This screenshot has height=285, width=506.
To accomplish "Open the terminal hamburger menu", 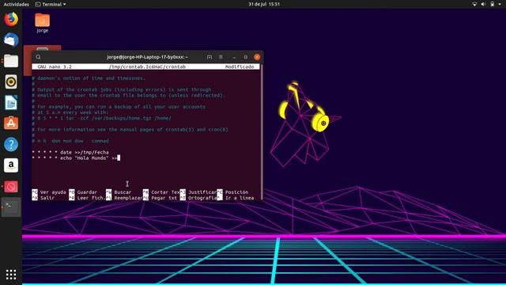I will [221, 57].
